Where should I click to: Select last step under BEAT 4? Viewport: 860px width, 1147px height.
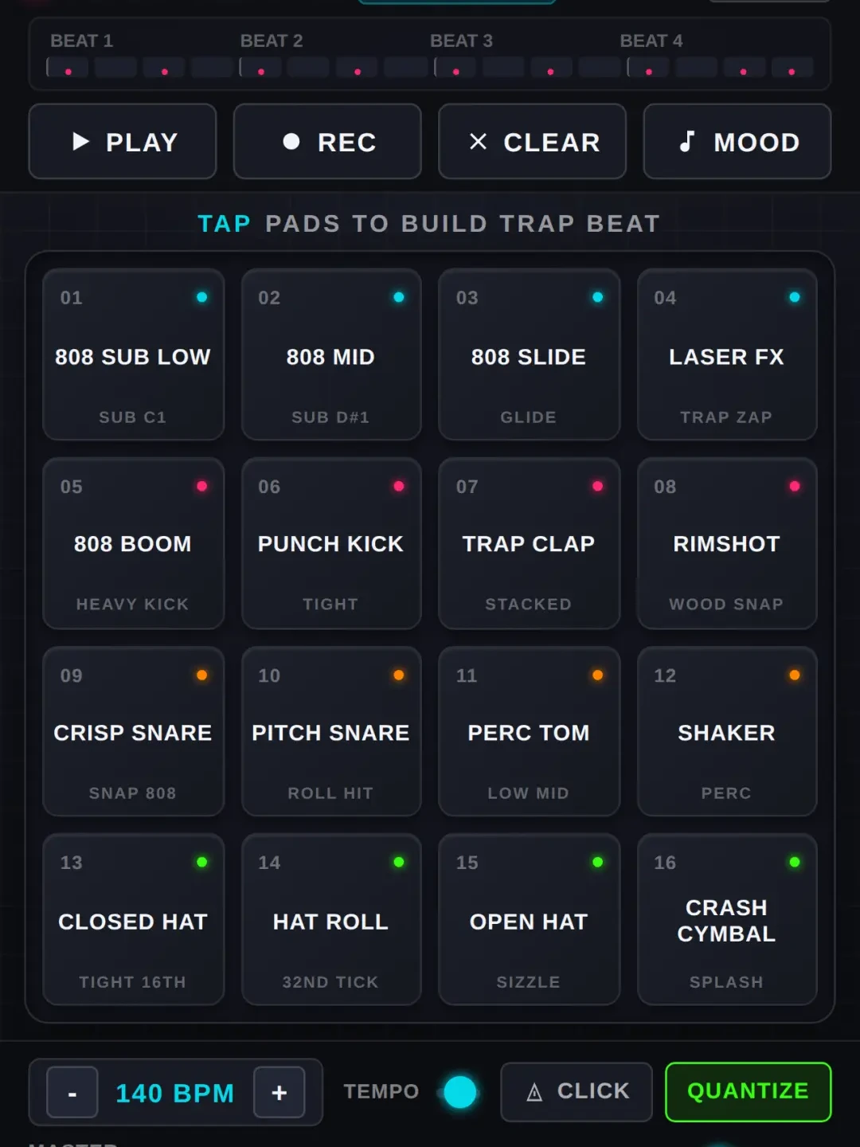[792, 67]
